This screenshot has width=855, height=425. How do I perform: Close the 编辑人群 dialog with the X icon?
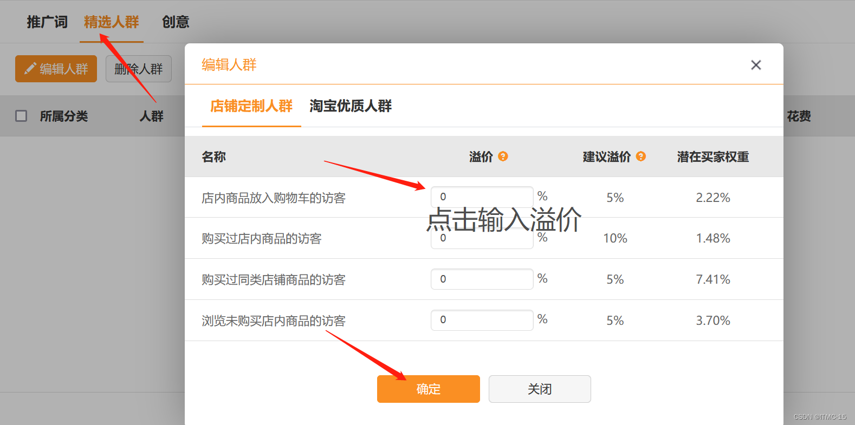tap(756, 65)
